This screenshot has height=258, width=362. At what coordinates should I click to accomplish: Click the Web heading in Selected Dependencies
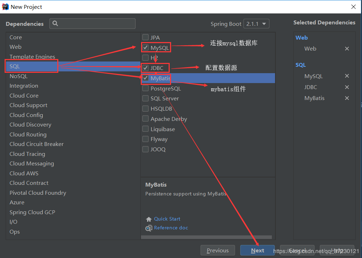(302, 37)
